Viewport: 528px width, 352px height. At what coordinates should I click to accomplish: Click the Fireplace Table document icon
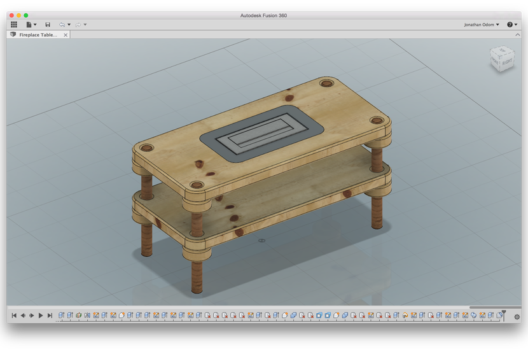[13, 35]
